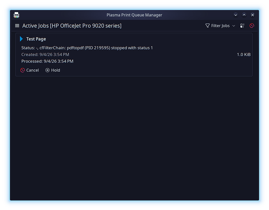
Task: Maximize the Print Queue Manager window
Action: (244, 15)
